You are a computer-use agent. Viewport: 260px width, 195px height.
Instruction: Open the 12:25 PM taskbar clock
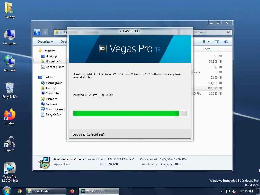point(247,191)
